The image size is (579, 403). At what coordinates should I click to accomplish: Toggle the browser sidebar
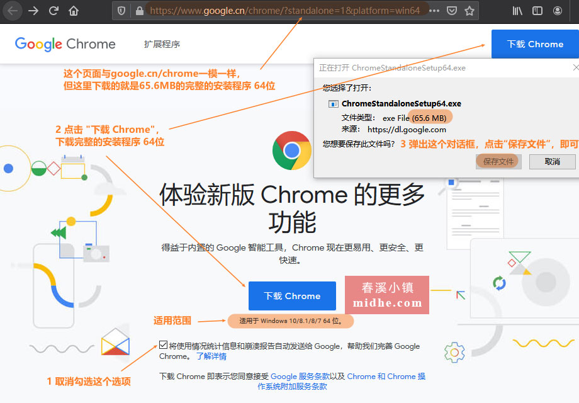coord(537,11)
